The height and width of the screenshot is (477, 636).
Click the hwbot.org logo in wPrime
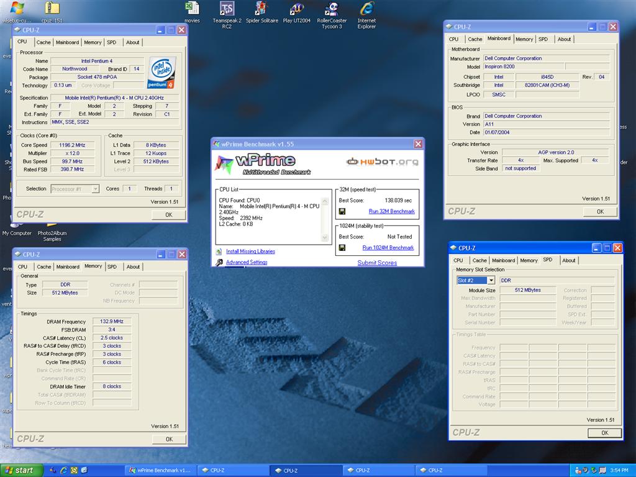pos(383,161)
